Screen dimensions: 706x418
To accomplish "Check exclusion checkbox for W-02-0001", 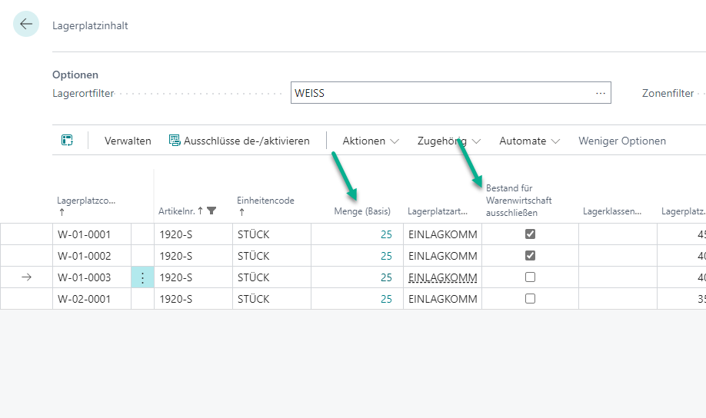I will point(530,299).
